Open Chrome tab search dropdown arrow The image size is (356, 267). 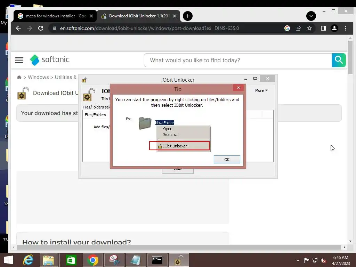(x=311, y=16)
